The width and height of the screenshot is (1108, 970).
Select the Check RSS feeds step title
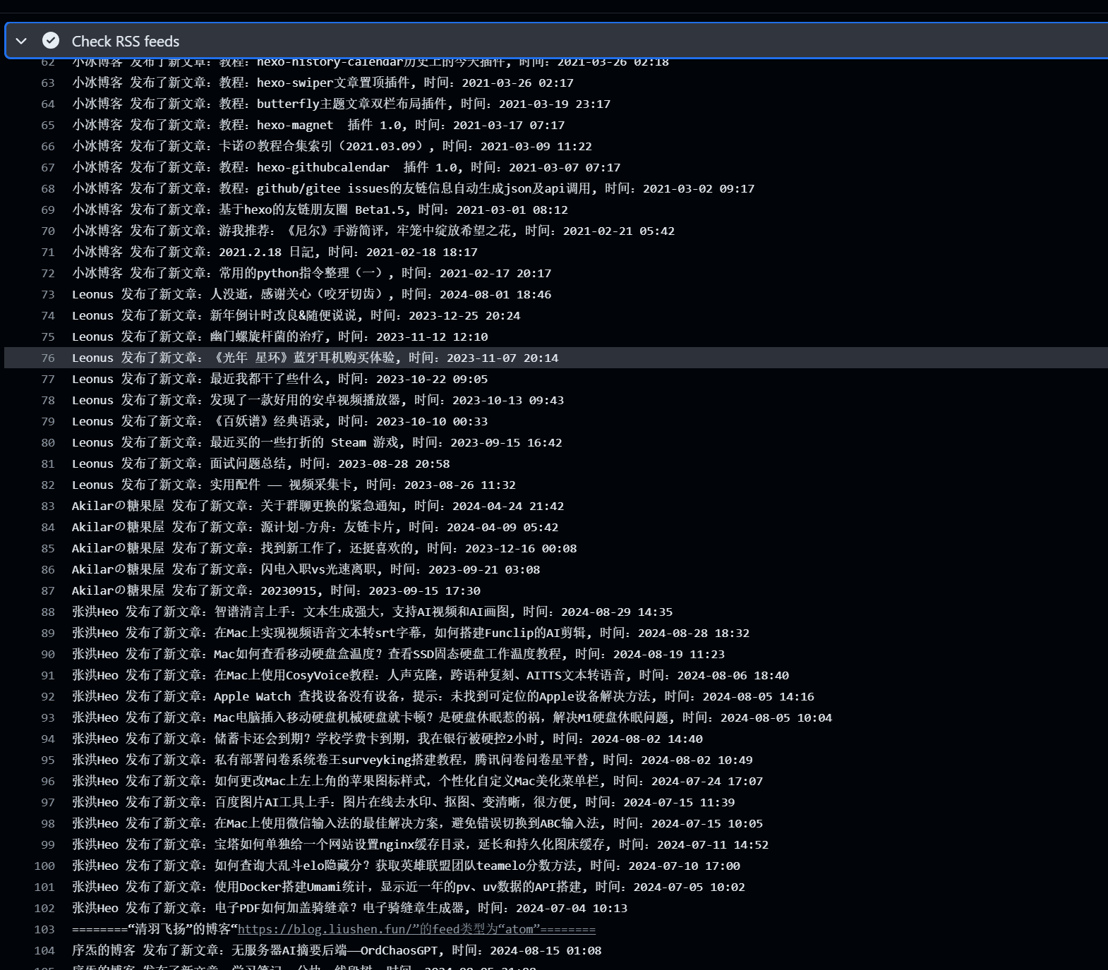126,41
